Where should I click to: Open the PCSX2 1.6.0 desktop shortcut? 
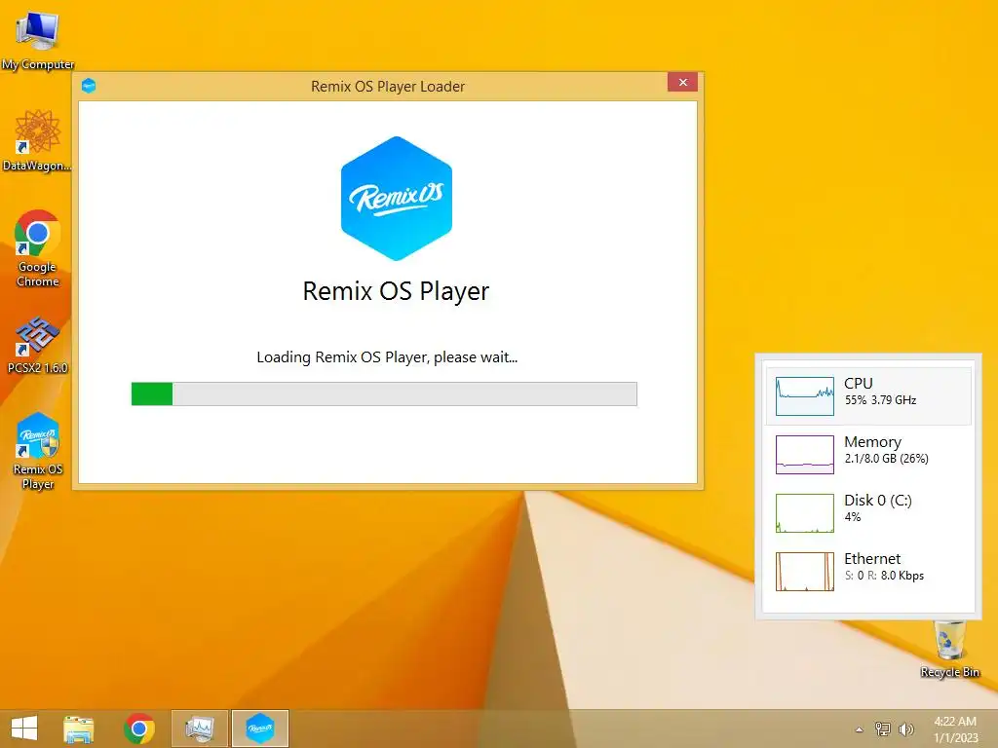[38, 345]
